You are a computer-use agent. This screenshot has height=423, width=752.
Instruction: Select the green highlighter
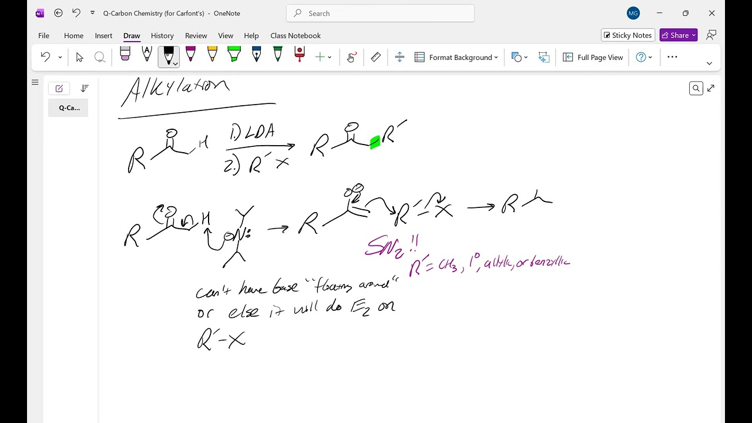point(234,55)
